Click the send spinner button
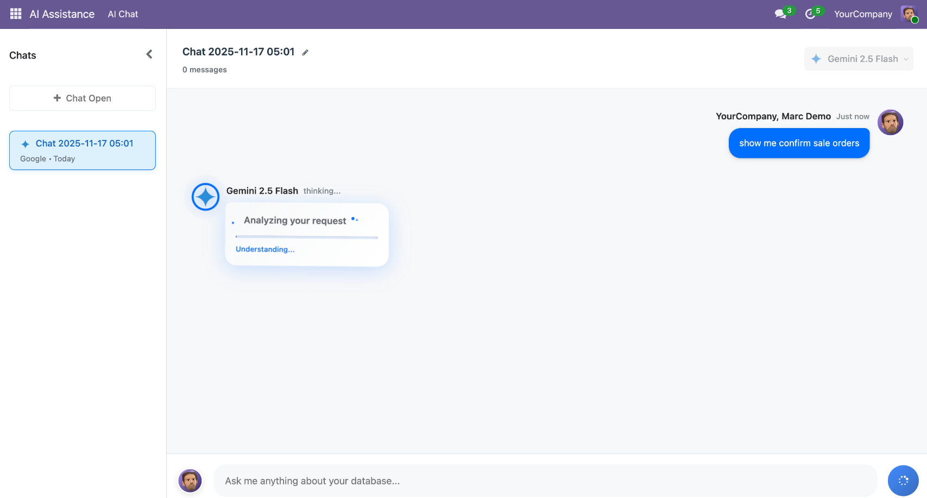Viewport: 927px width, 498px height. [903, 481]
